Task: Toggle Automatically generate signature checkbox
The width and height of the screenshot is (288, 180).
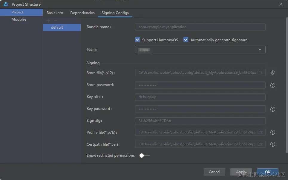Action: [186, 40]
